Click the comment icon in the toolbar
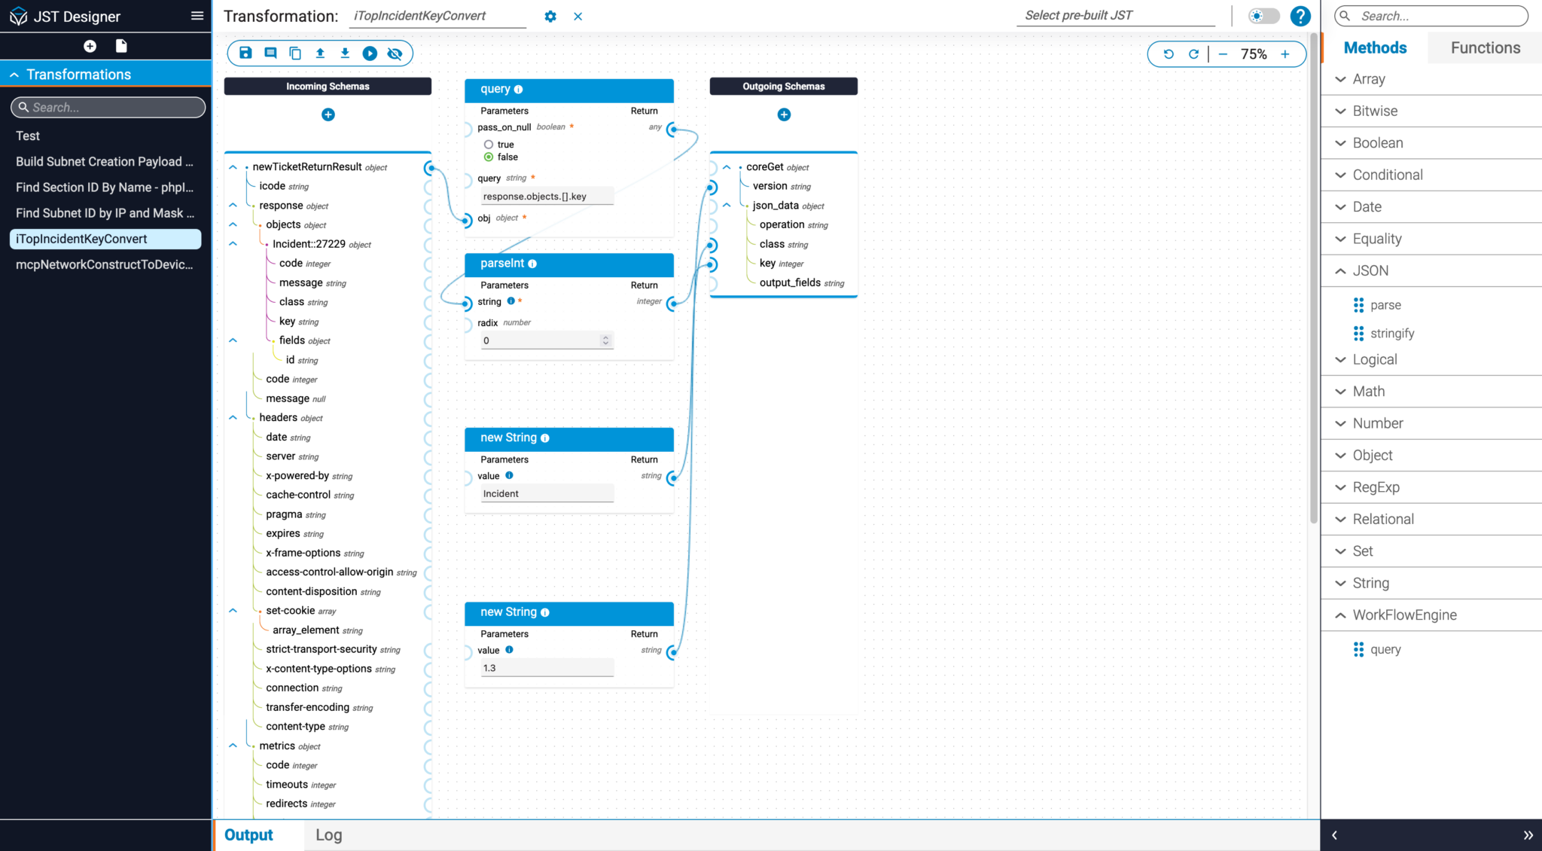This screenshot has height=851, width=1542. pos(270,53)
